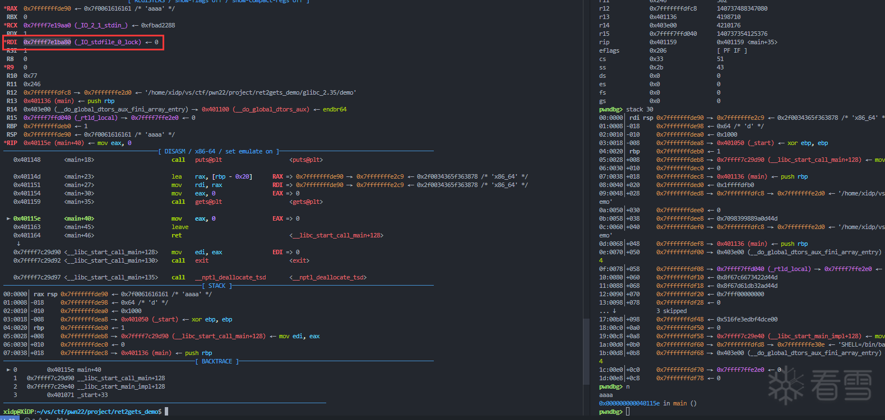This screenshot has width=885, height=420.
Task: Click the RIP register value 0x40115e
Action: pos(37,143)
